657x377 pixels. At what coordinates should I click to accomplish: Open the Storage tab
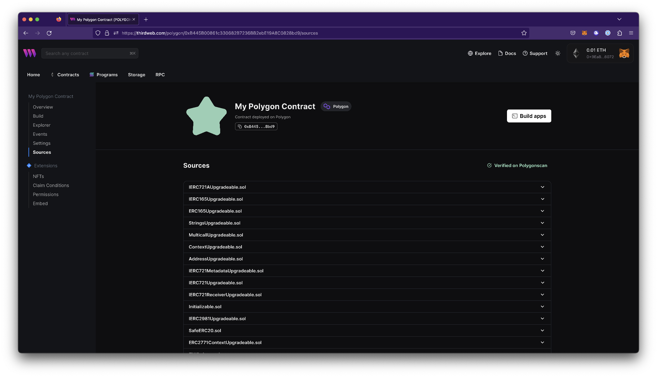point(136,75)
